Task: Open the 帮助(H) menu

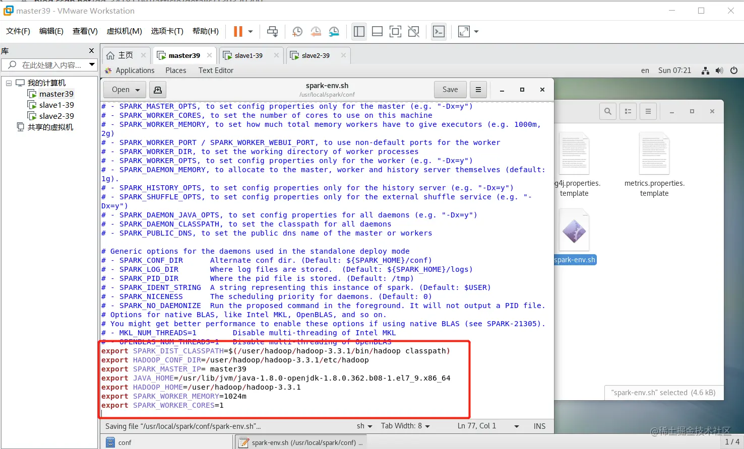Action: click(206, 31)
